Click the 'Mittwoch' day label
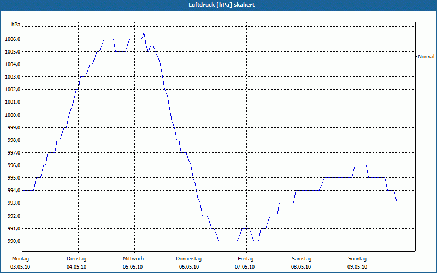The width and height of the screenshot is (437, 273). [x=133, y=259]
